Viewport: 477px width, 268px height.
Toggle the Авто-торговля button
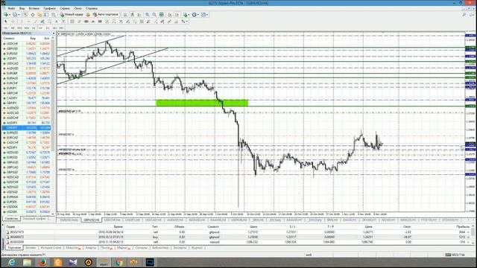[x=106, y=15]
